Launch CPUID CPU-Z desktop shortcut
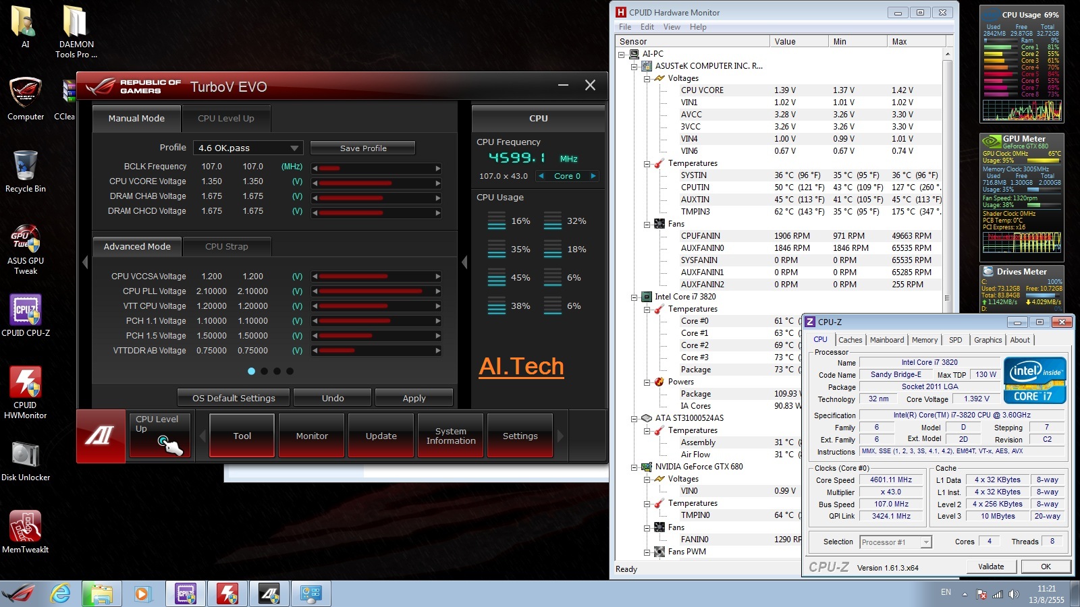 (26, 315)
